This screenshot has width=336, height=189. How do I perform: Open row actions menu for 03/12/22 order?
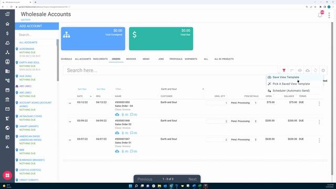319,104
